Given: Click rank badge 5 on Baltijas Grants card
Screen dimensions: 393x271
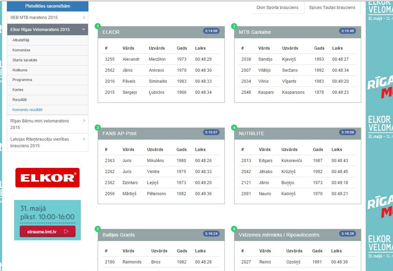Looking at the screenshot, I should tap(98, 229).
